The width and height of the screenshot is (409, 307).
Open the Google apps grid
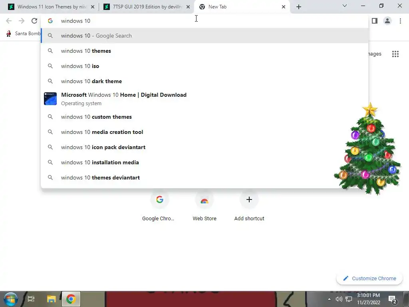pos(395,54)
